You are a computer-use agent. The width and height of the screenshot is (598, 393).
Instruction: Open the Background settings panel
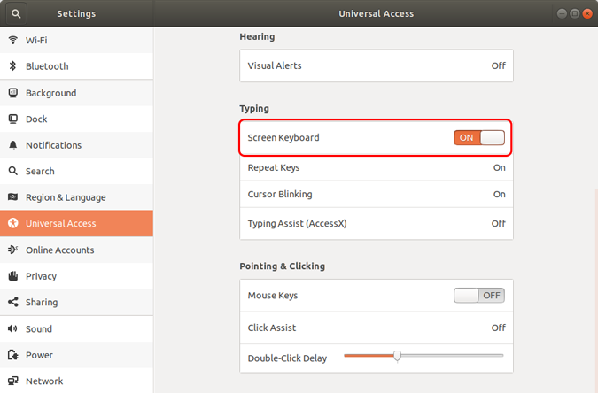click(x=76, y=93)
